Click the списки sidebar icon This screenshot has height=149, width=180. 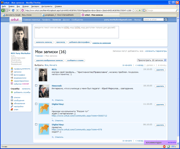[x=12, y=97]
